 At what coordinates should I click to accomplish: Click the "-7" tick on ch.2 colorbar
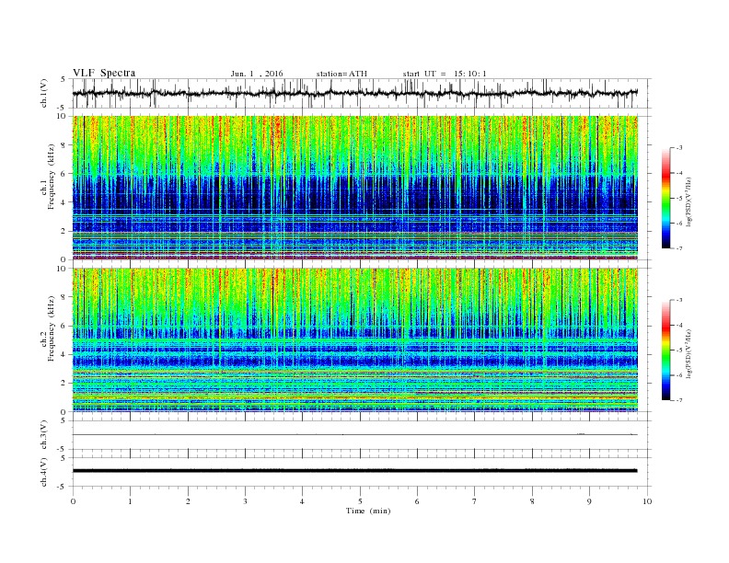[x=678, y=400]
